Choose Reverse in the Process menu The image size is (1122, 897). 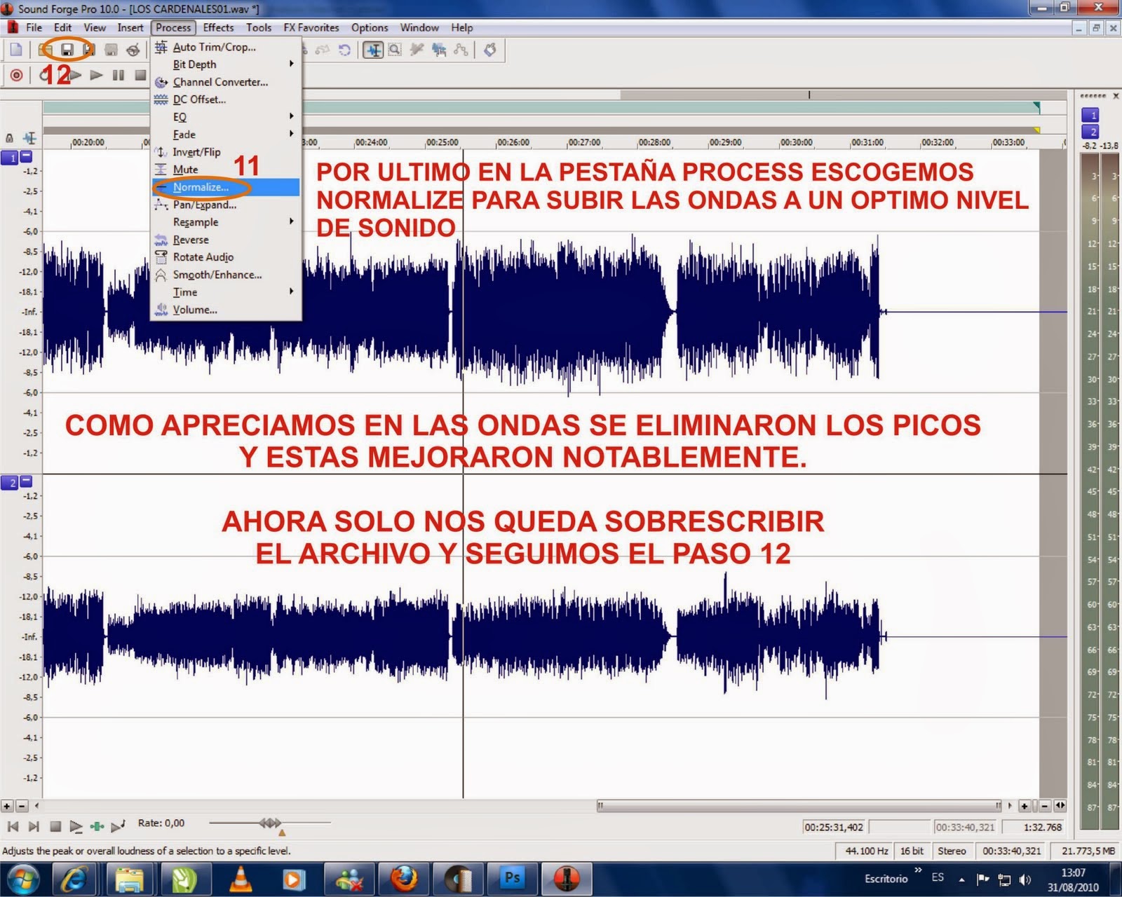pyautogui.click(x=226, y=240)
